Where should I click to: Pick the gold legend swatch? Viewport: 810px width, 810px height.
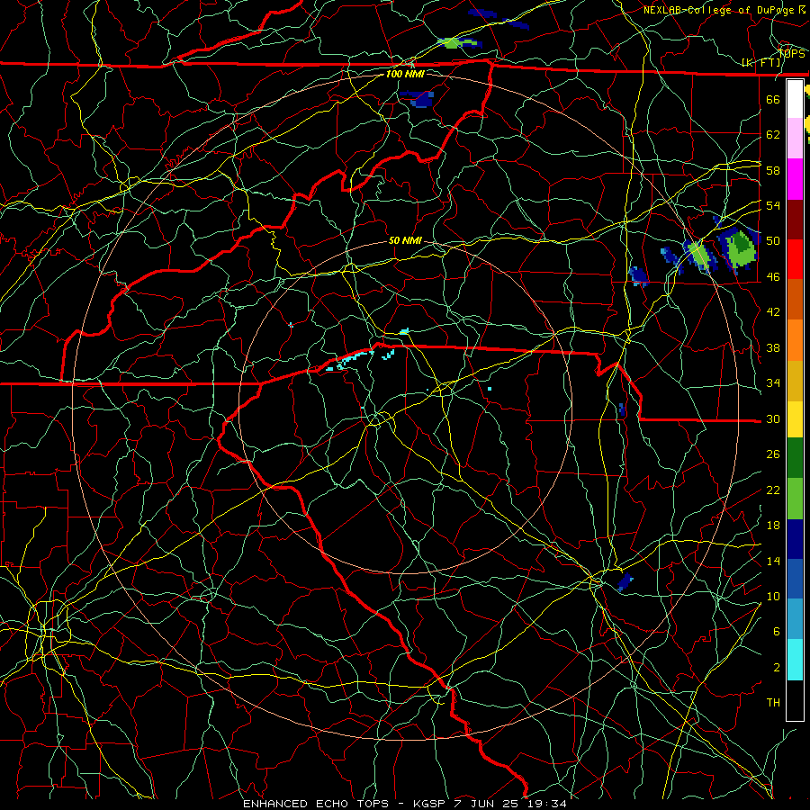pos(795,381)
